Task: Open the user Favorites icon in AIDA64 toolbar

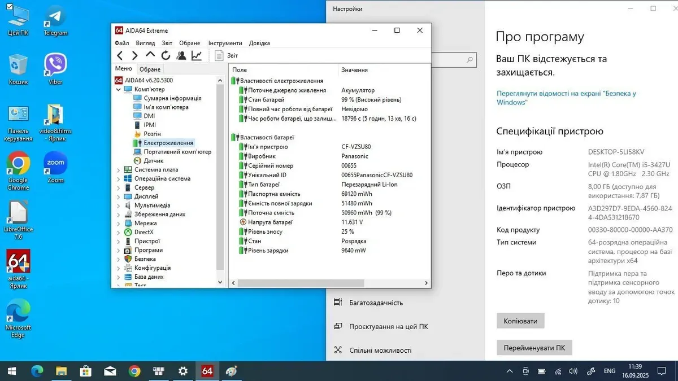Action: click(x=181, y=55)
